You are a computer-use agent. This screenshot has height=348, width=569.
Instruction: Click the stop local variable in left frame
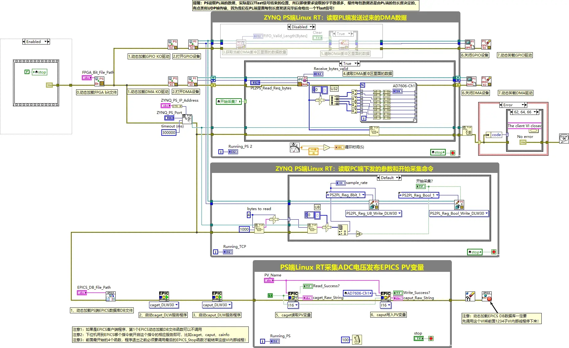pyautogui.click(x=40, y=72)
